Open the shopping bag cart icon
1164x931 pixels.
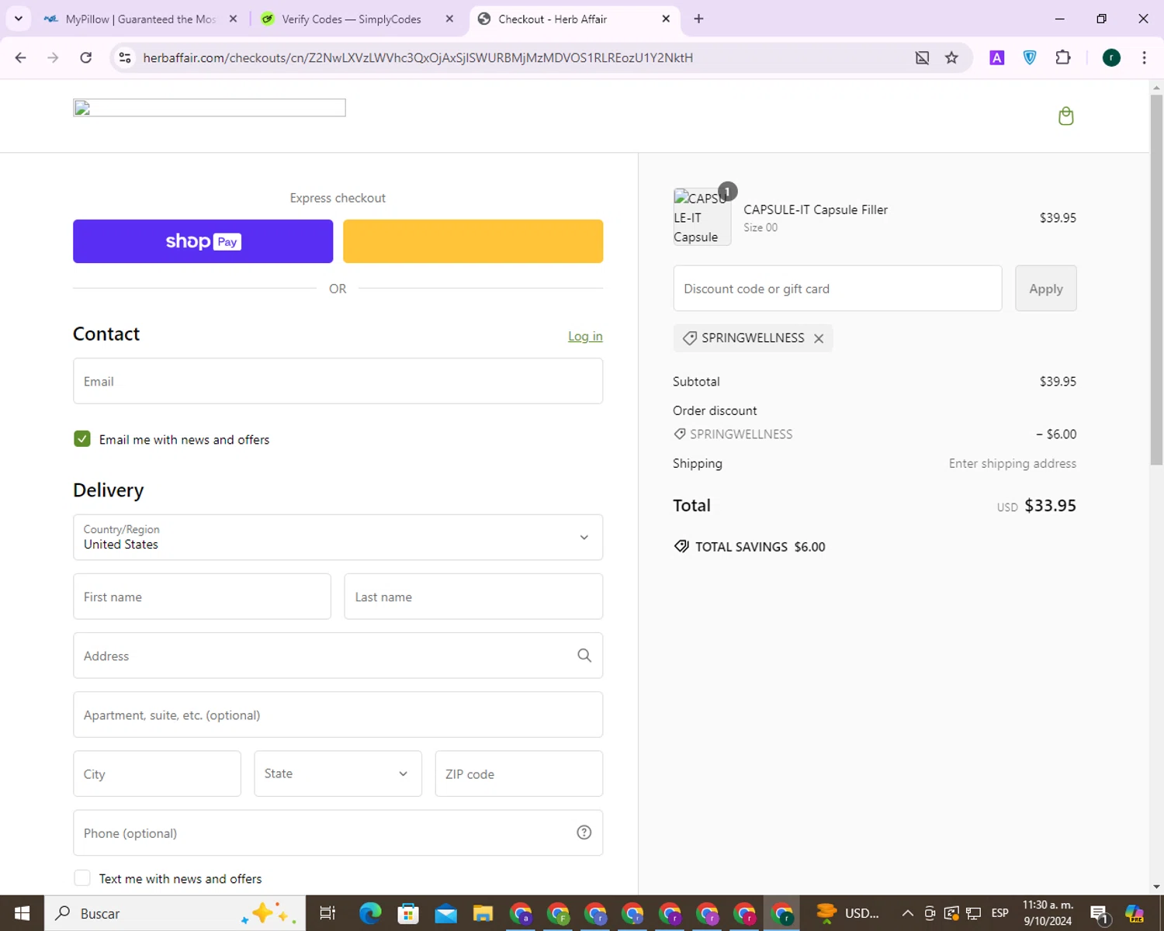pos(1065,116)
